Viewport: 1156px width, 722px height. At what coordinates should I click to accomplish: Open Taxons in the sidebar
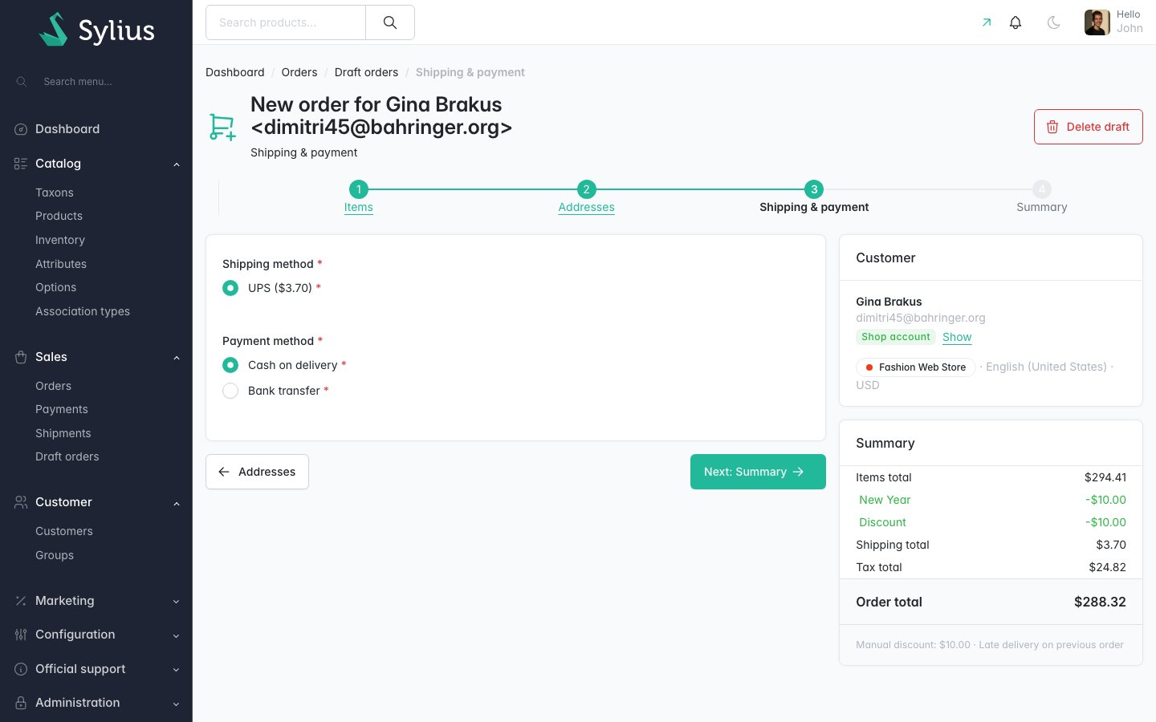(x=55, y=193)
